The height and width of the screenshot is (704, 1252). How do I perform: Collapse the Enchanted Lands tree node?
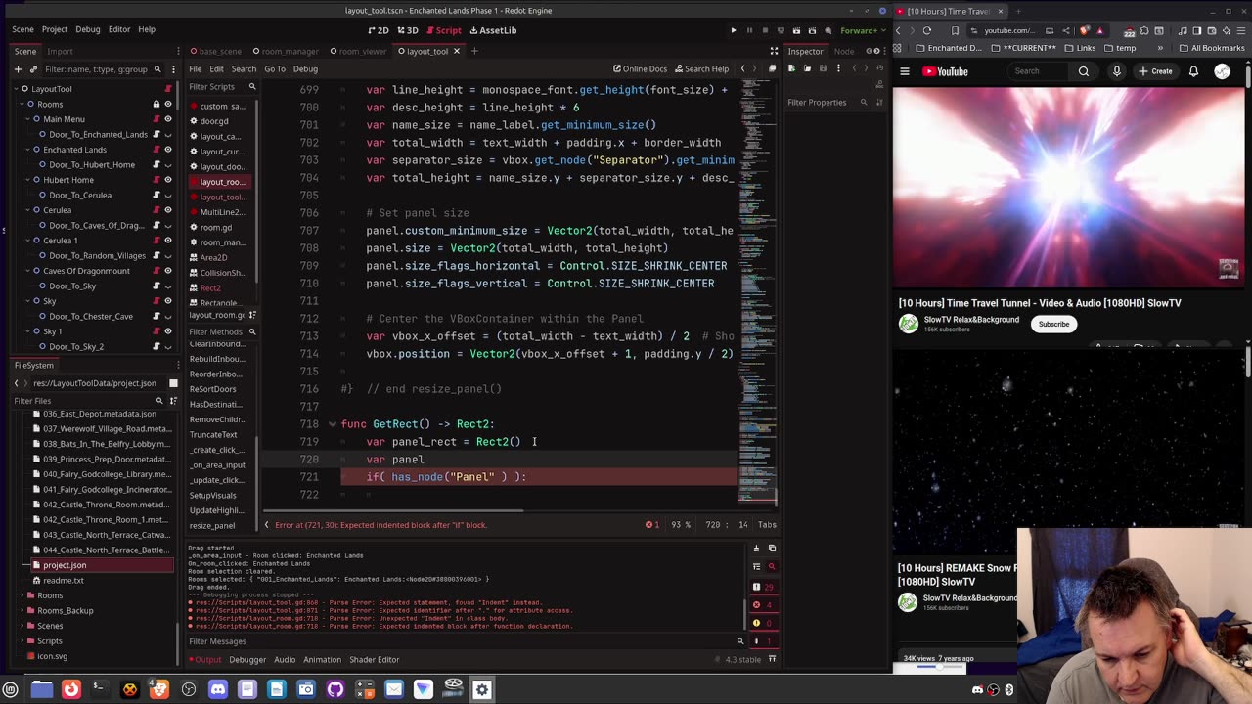pyautogui.click(x=25, y=150)
